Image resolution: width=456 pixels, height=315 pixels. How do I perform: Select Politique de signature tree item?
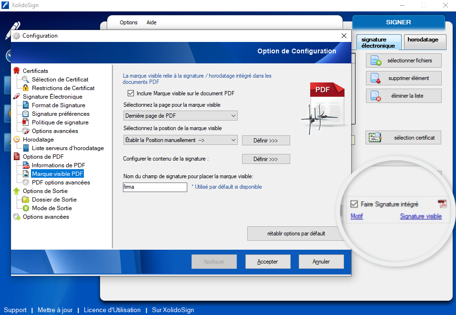click(60, 122)
